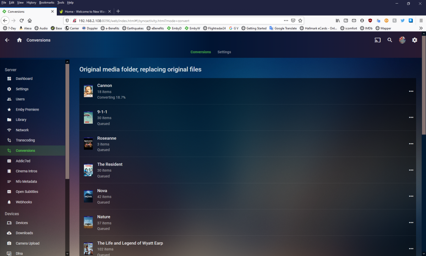Viewport: 426px width, 256px height.
Task: Reload the page in Firefox
Action: pyautogui.click(x=22, y=21)
